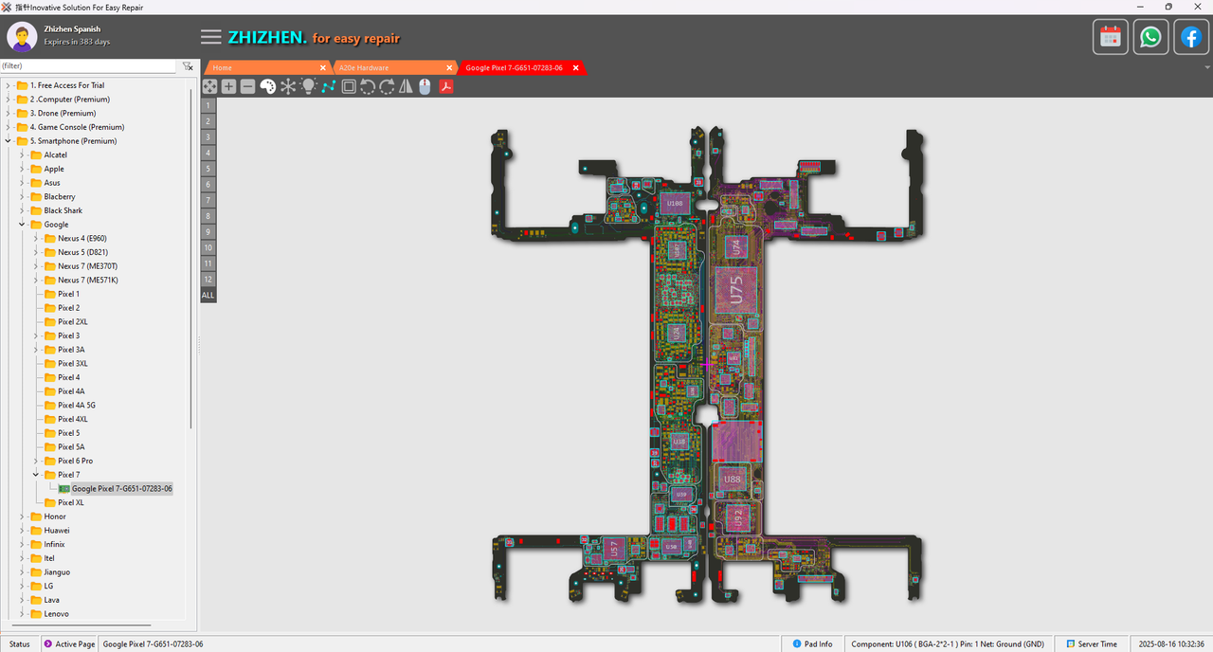Image resolution: width=1213 pixels, height=652 pixels.
Task: Click the fit-to-frame square icon
Action: tap(349, 86)
